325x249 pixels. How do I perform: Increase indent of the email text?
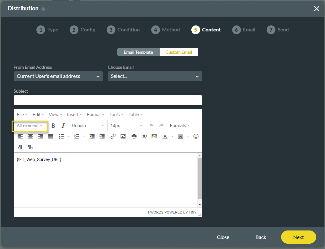(102, 136)
